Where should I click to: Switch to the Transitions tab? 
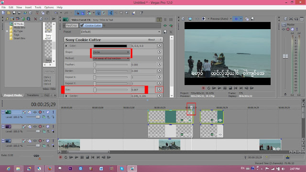(x=33, y=95)
